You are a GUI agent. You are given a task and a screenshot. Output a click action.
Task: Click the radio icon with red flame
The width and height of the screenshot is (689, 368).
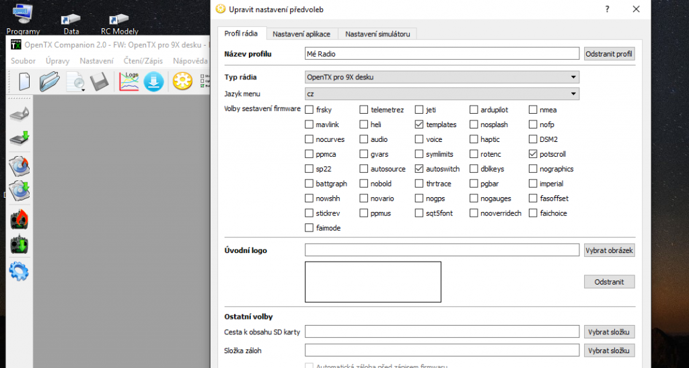pyautogui.click(x=20, y=220)
